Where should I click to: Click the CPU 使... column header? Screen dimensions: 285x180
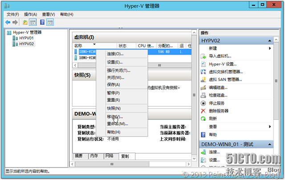pyautogui.click(x=146, y=46)
